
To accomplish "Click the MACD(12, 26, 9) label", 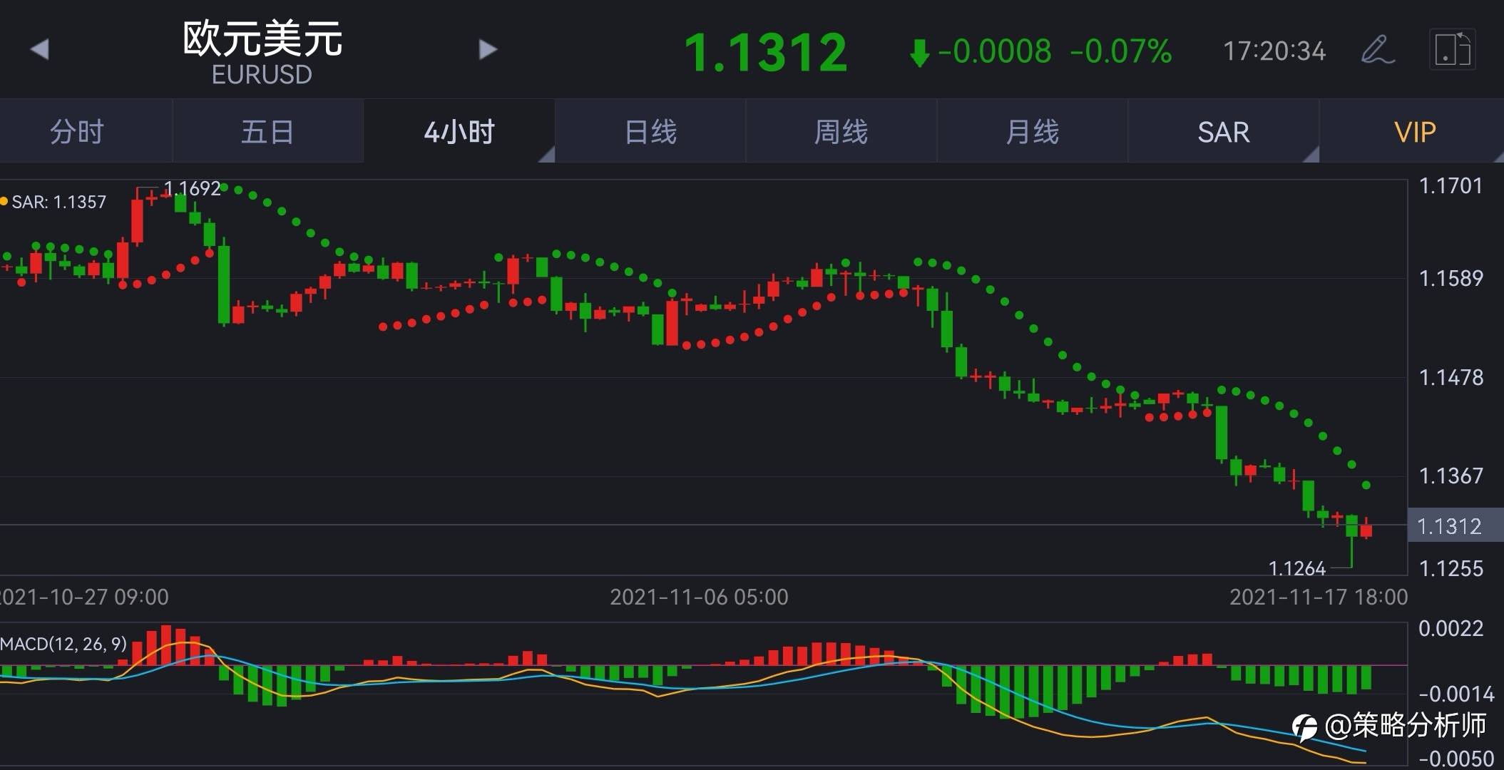I will [63, 644].
